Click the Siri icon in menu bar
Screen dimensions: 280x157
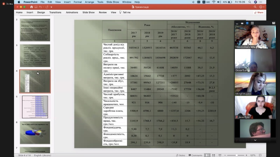(255, 2)
